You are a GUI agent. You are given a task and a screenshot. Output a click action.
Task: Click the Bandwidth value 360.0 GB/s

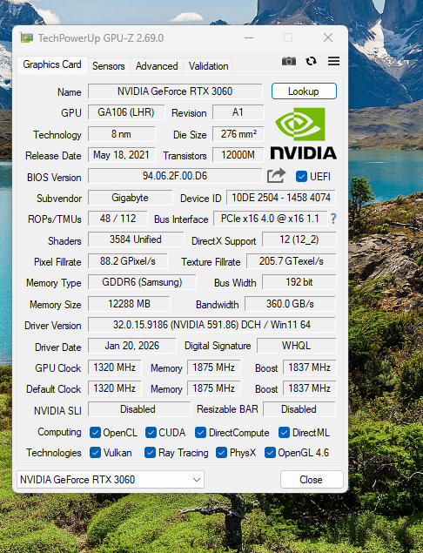290,304
